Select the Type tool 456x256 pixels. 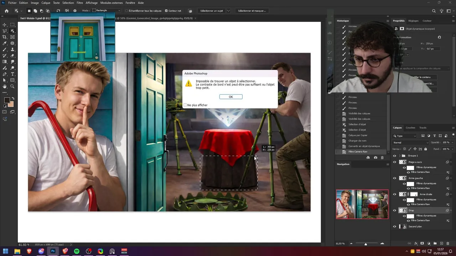pos(12,74)
